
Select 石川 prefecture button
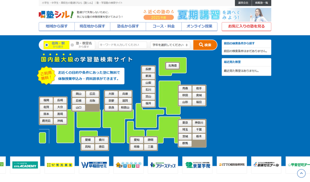pos(148,90)
